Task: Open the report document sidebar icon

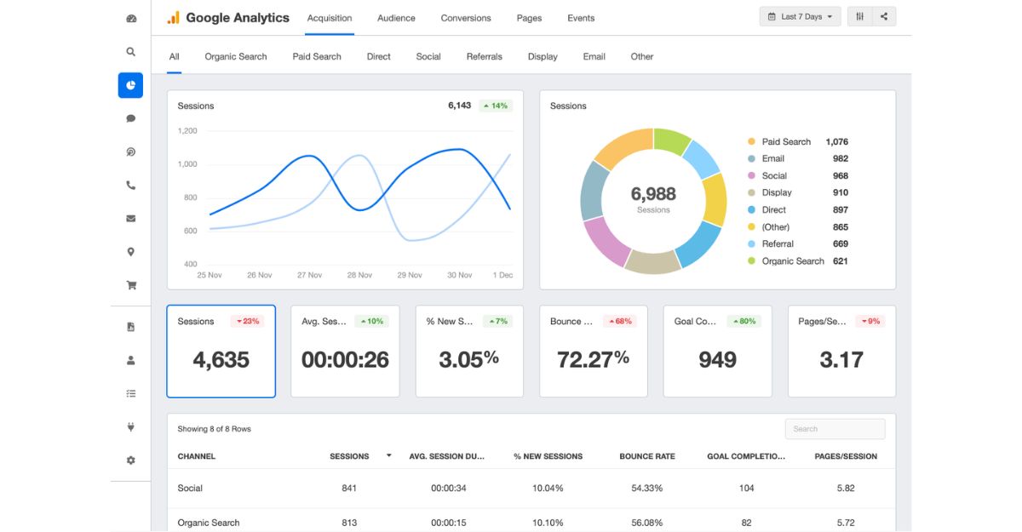Action: [130, 327]
